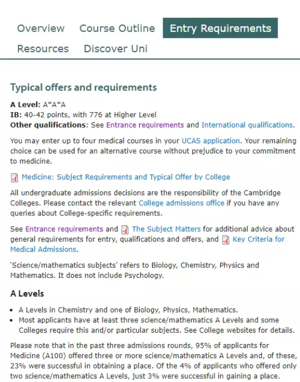Viewport: 300px width, 382px height.
Task: Open Entrance requirements link in Other qualifications
Action: [x=145, y=125]
